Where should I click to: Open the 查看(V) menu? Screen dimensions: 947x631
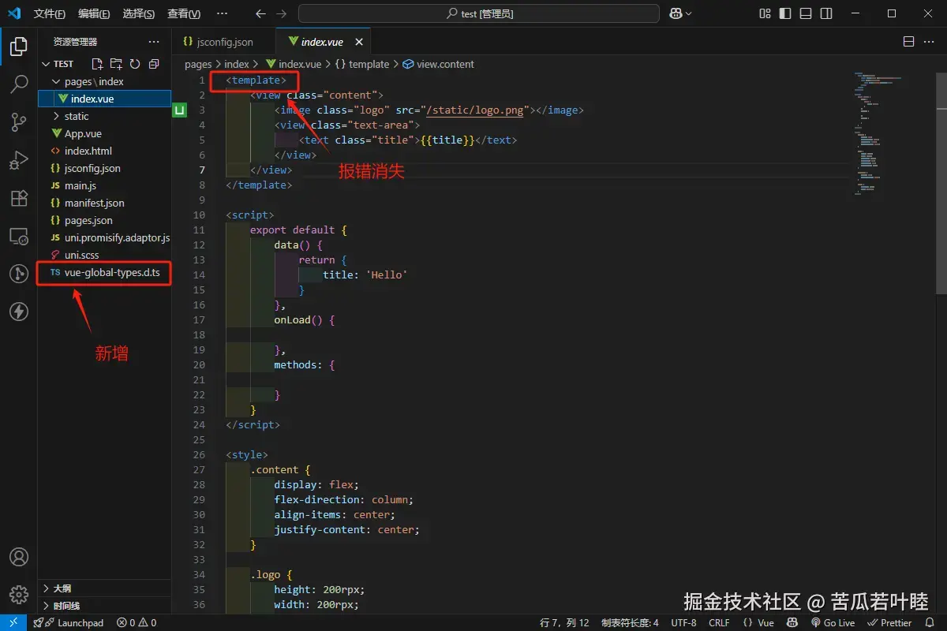[x=184, y=13]
